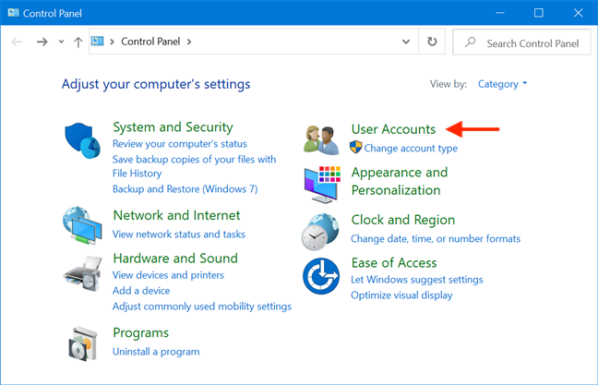
Task: Go up one level with Up arrow
Action: [x=78, y=42]
